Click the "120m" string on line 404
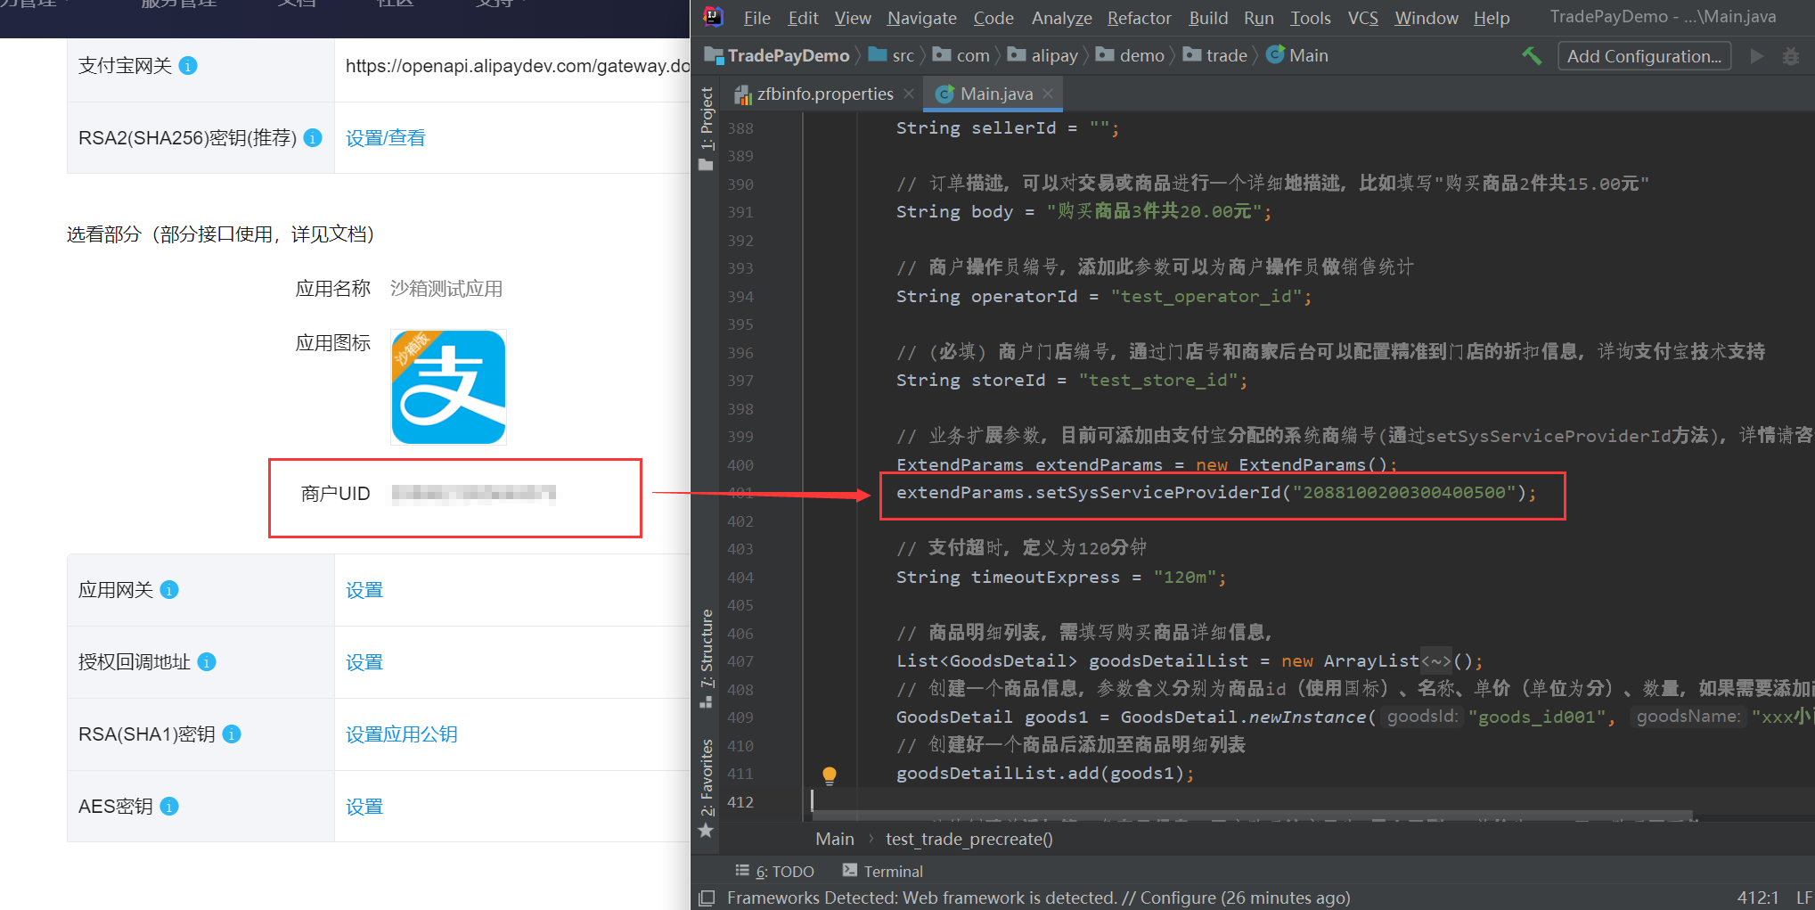Image resolution: width=1815 pixels, height=910 pixels. coord(1185,578)
